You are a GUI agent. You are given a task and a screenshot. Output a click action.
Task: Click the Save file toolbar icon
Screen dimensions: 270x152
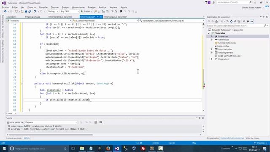click(x=26, y=11)
